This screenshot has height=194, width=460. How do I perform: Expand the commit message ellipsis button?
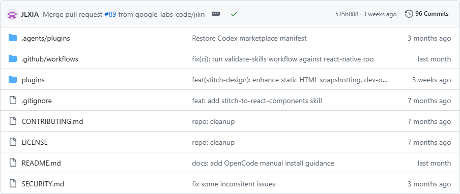click(x=216, y=14)
